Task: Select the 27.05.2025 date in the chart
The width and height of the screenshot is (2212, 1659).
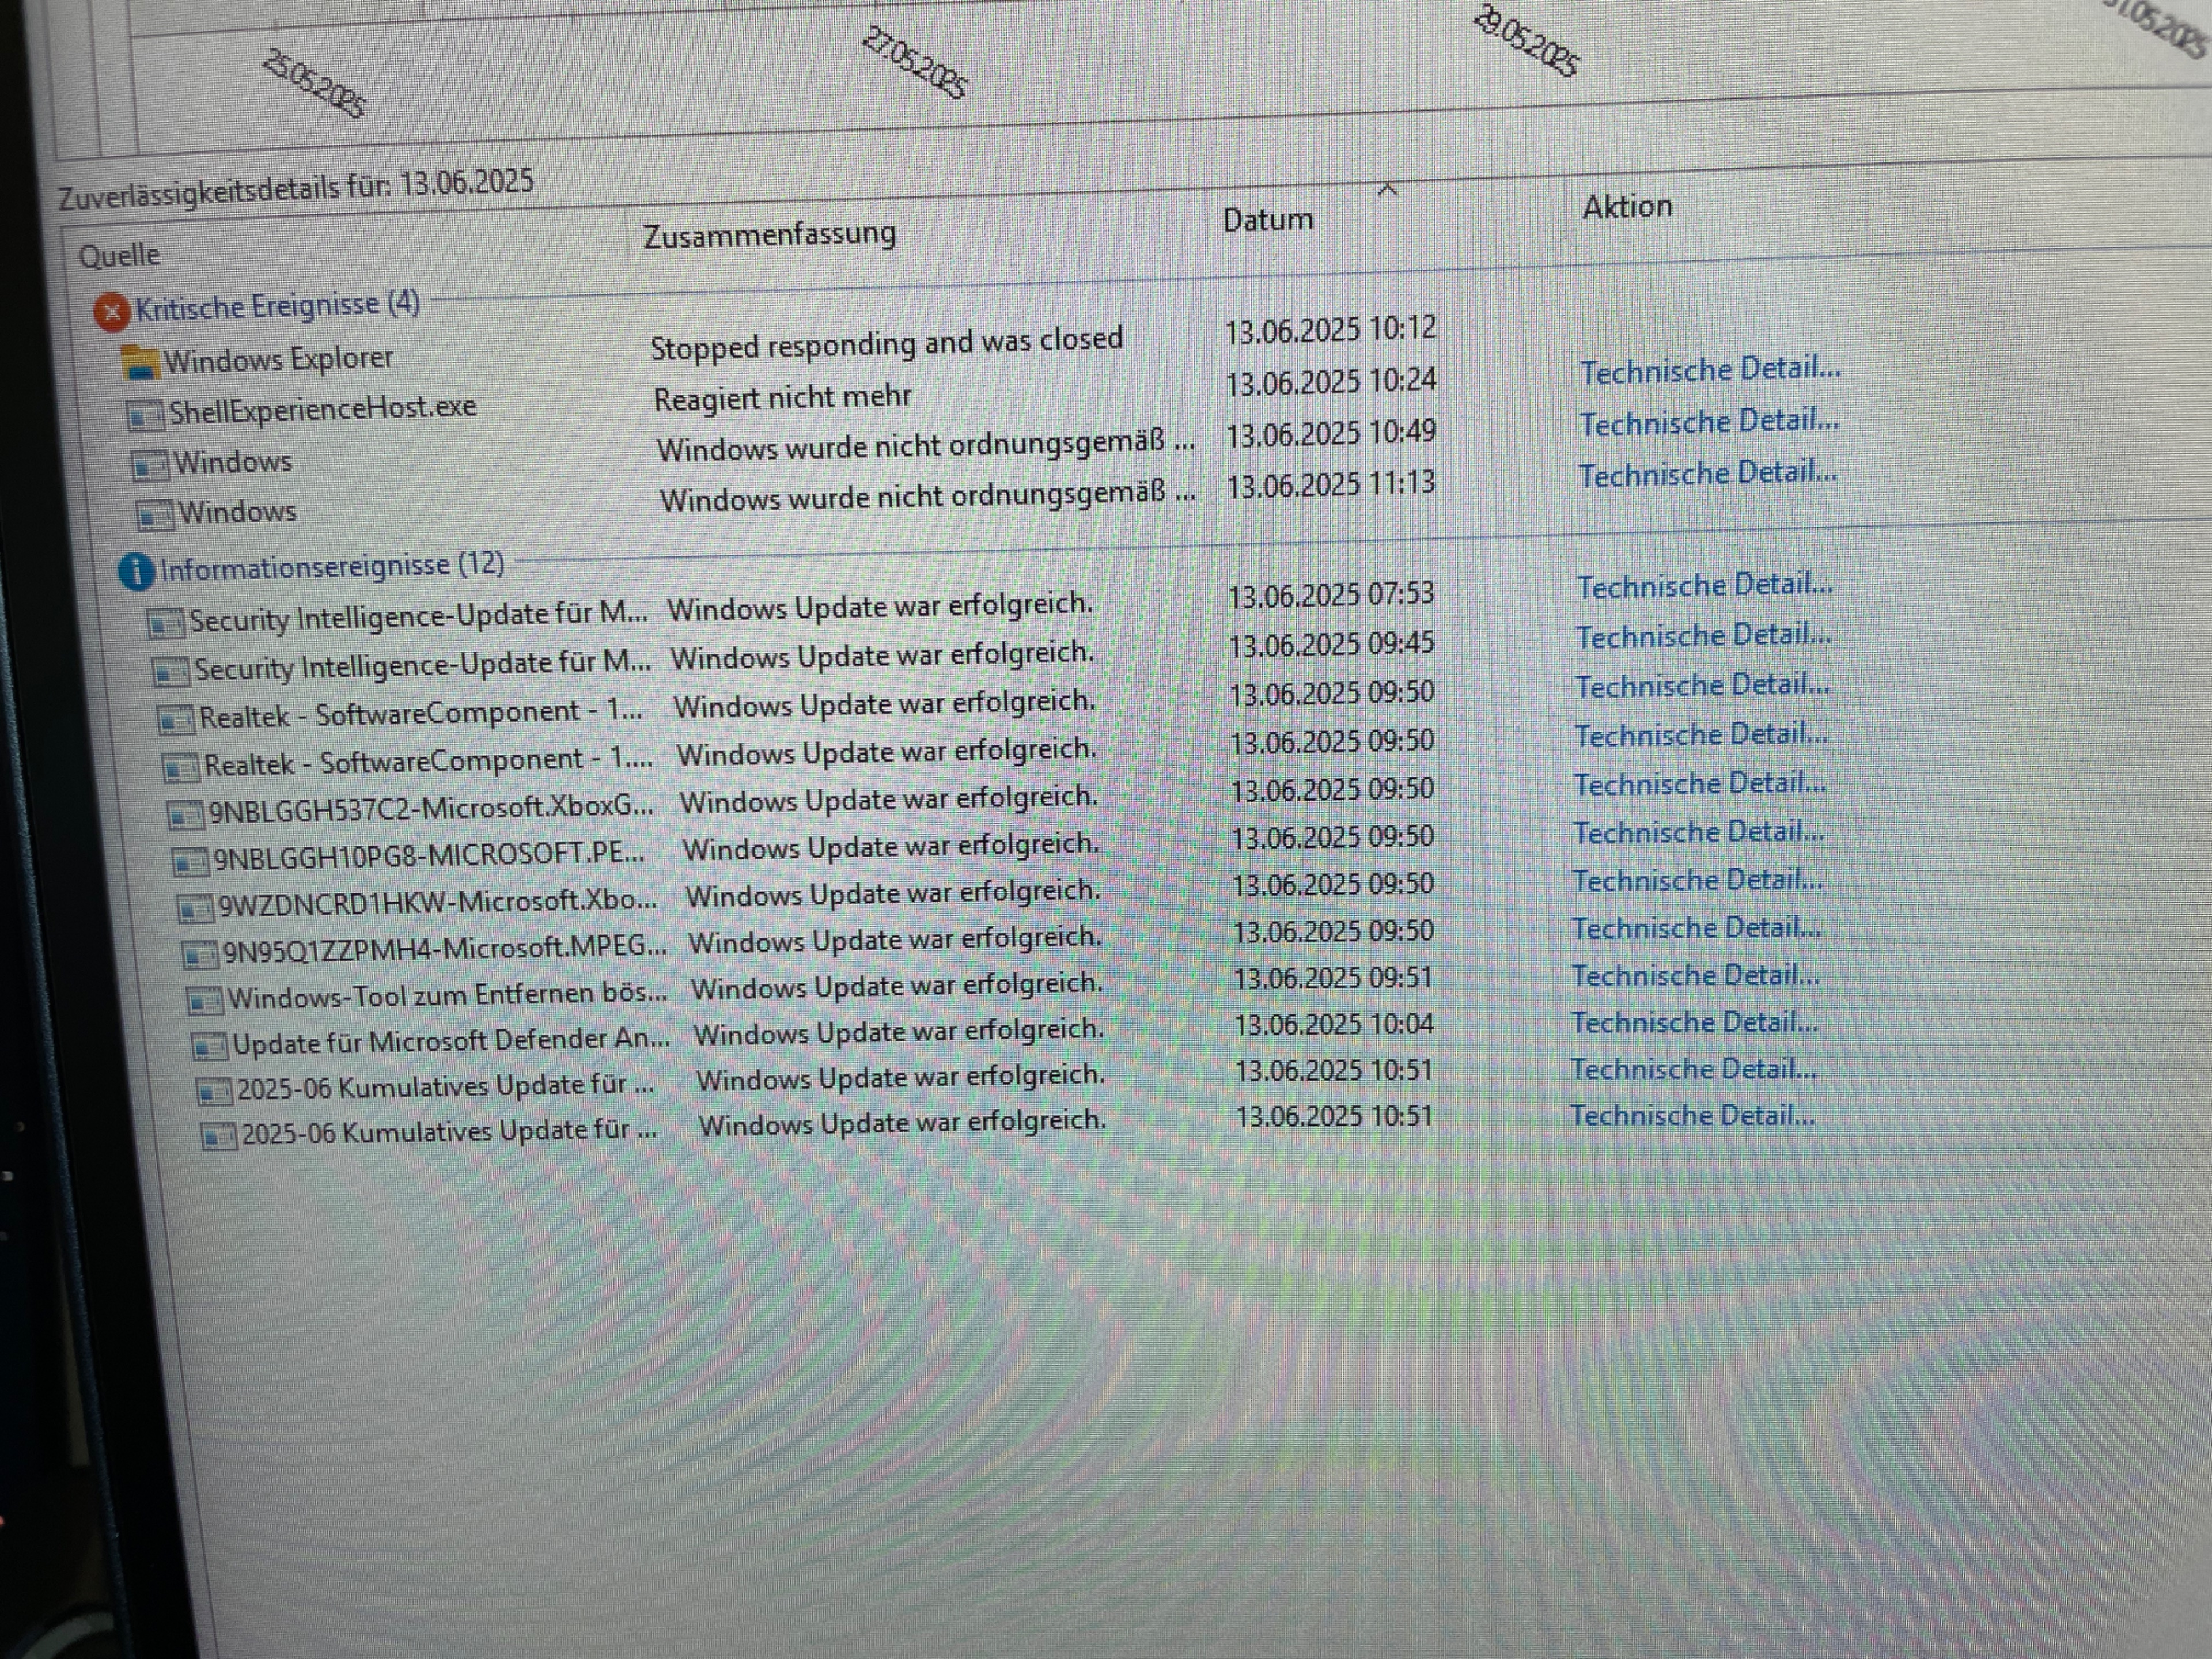Action: tap(914, 63)
